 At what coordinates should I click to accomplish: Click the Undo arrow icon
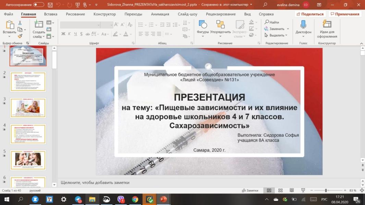tap(58, 5)
